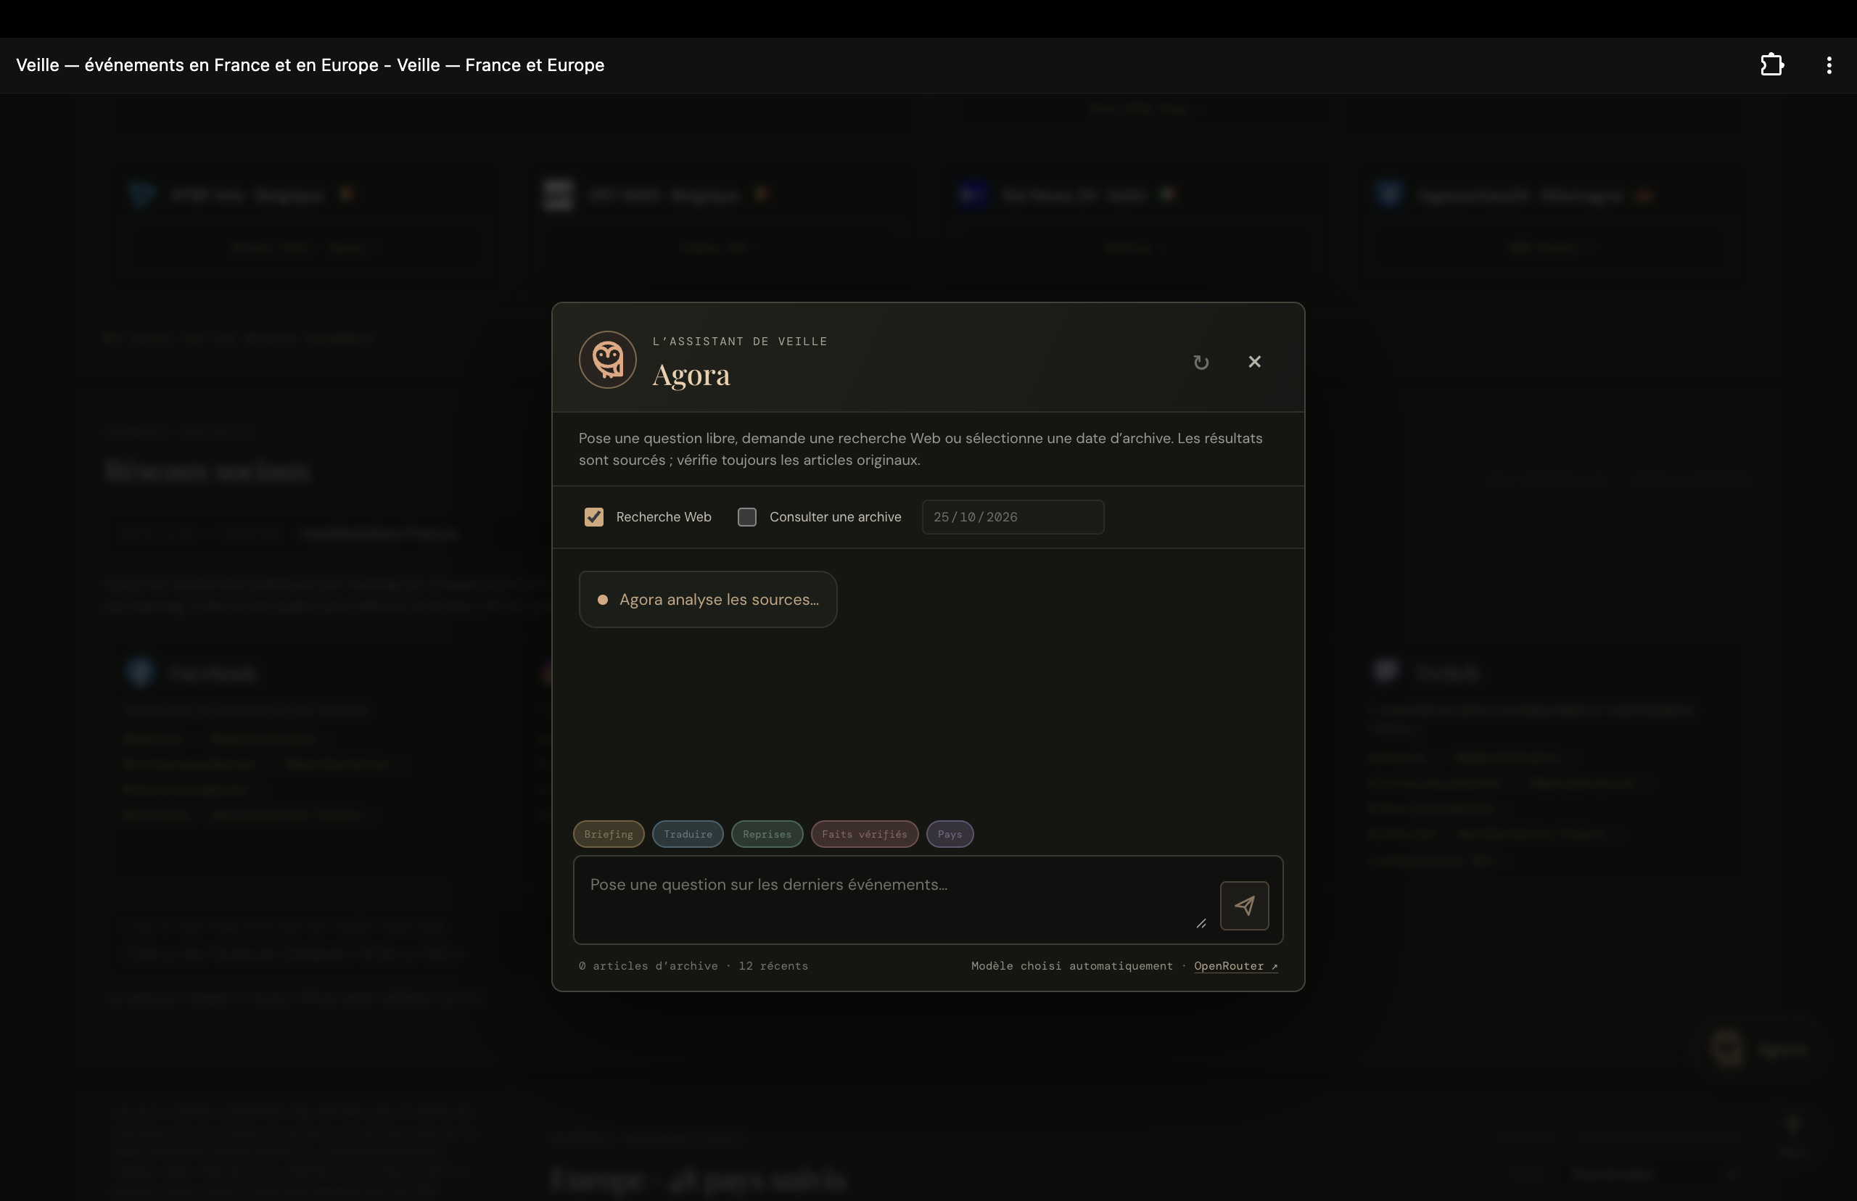Select the Traduire quick prompt chip
1857x1201 pixels.
[x=688, y=834]
